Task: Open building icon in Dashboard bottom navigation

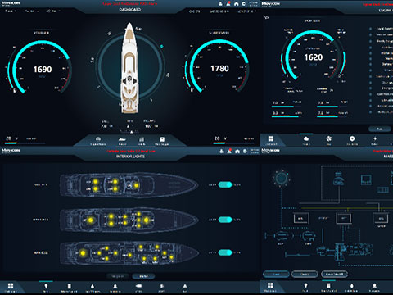Action: [x=142, y=139]
